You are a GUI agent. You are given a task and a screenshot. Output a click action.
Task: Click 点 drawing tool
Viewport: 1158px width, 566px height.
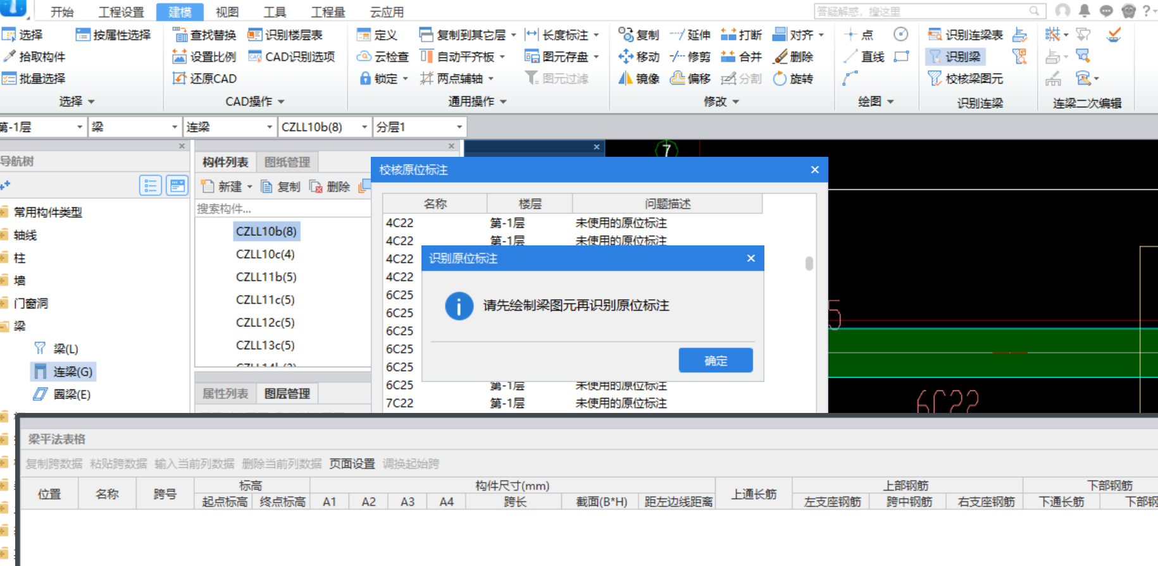click(x=859, y=35)
